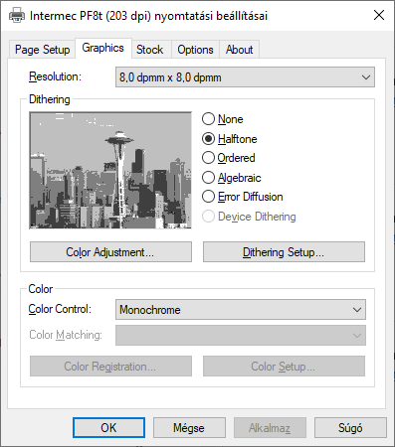Click the Color Matching dropdown arrow
This screenshot has width=395, height=447.
tap(357, 336)
